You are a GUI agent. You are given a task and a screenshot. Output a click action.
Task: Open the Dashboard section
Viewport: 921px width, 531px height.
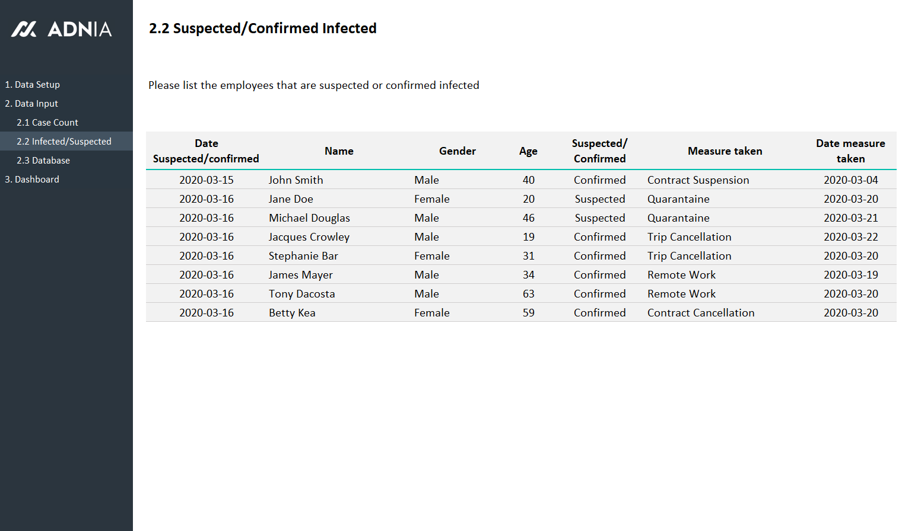pyautogui.click(x=32, y=180)
